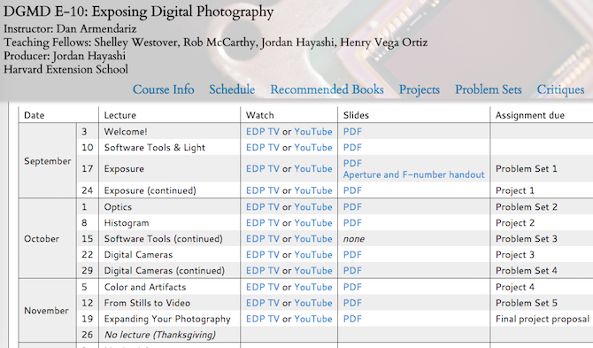Image resolution: width=593 pixels, height=348 pixels.
Task: Watch From Stills to Video on EDP TV
Action: tap(263, 304)
